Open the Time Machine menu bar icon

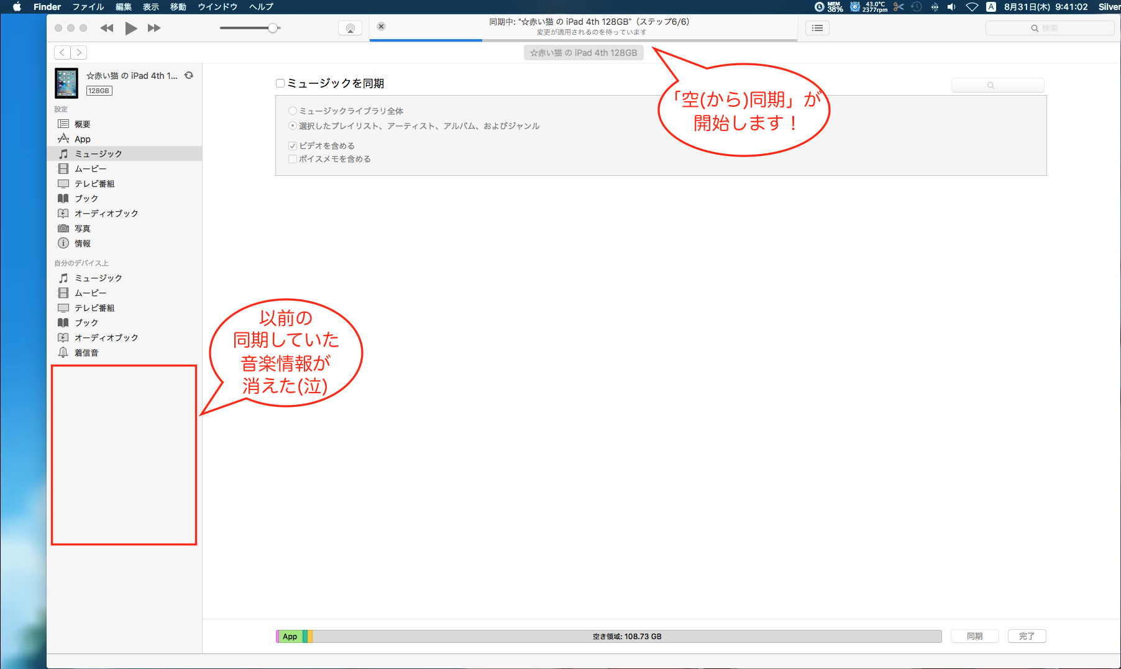tap(917, 7)
